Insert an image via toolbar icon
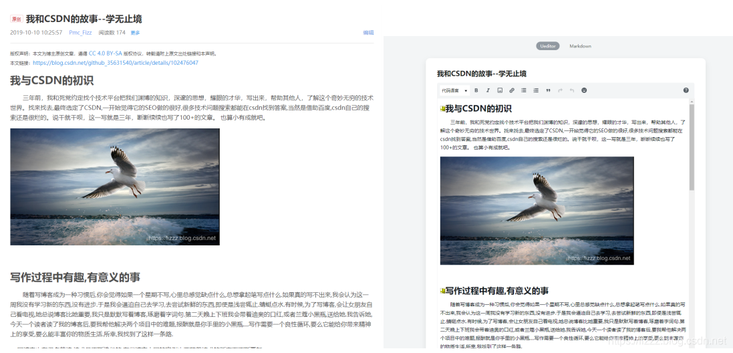This screenshot has width=733, height=353. [500, 90]
